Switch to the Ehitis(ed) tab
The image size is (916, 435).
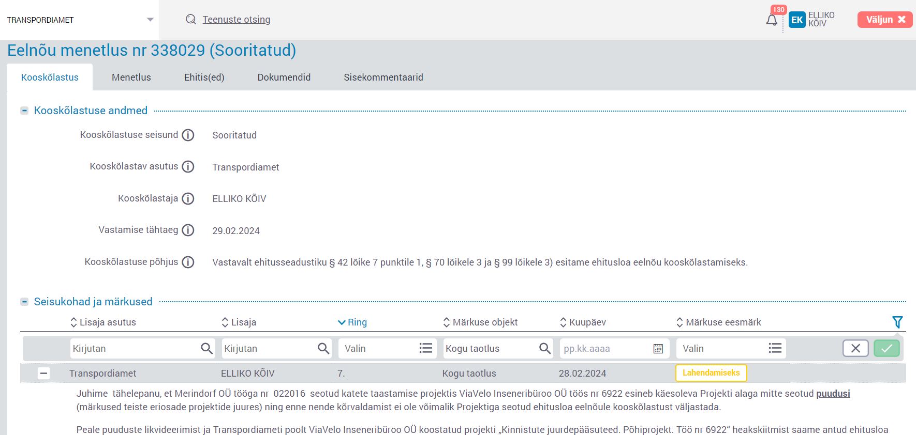(x=204, y=77)
